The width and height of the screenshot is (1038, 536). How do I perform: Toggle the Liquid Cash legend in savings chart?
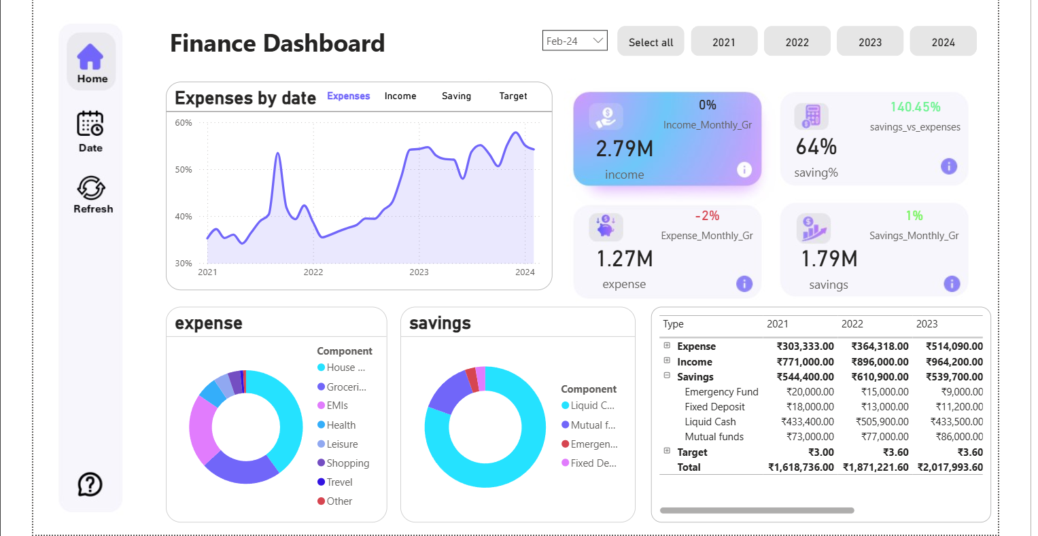coord(589,406)
